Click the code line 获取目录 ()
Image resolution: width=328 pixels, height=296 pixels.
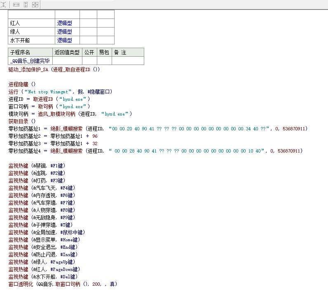[x=22, y=121]
